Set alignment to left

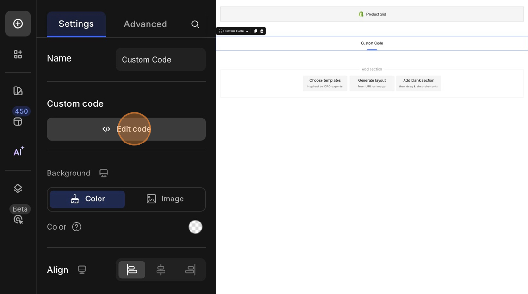tap(132, 270)
